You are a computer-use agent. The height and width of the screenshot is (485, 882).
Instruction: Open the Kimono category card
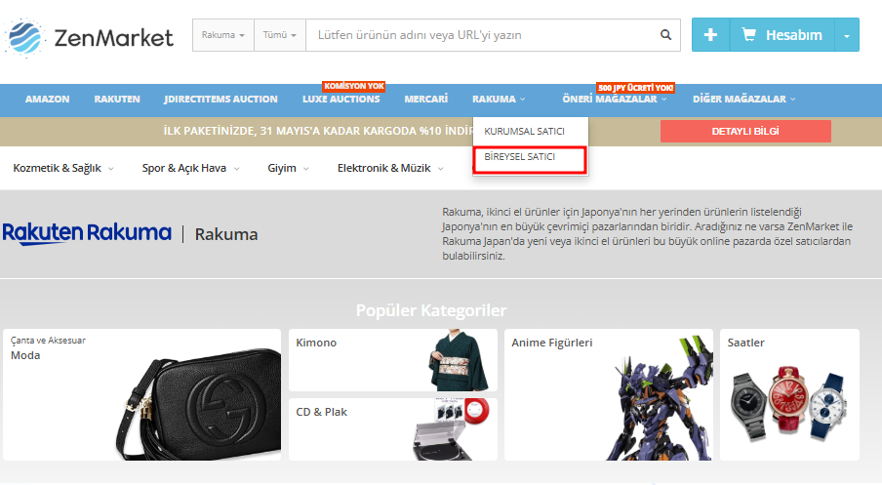click(x=392, y=360)
